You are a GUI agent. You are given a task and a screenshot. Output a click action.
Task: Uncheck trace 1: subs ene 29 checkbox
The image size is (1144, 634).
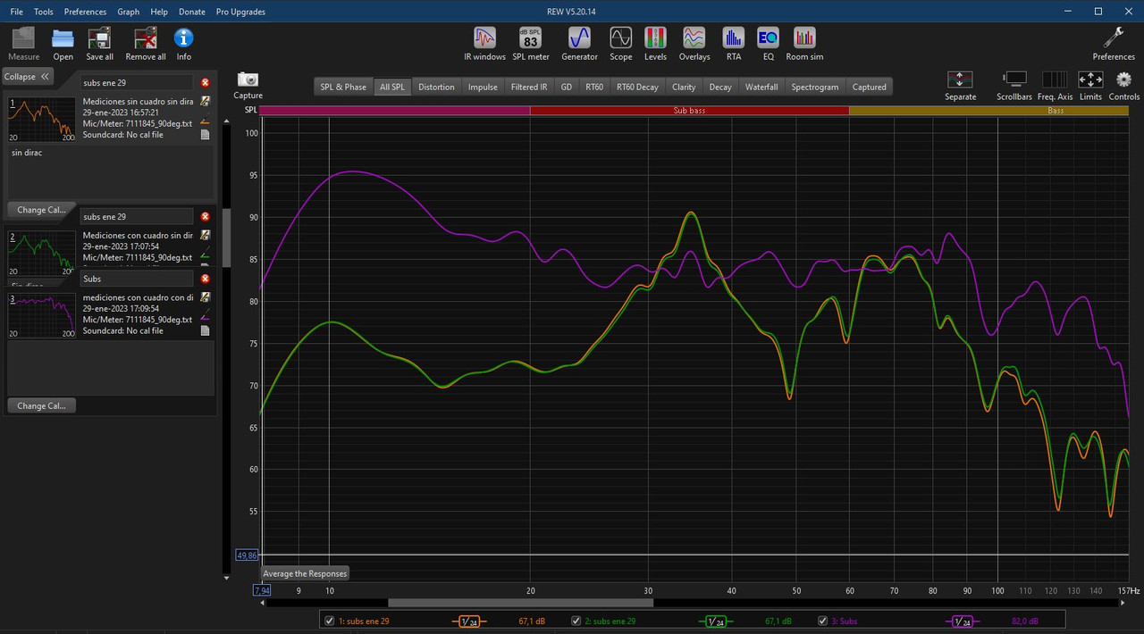329,621
